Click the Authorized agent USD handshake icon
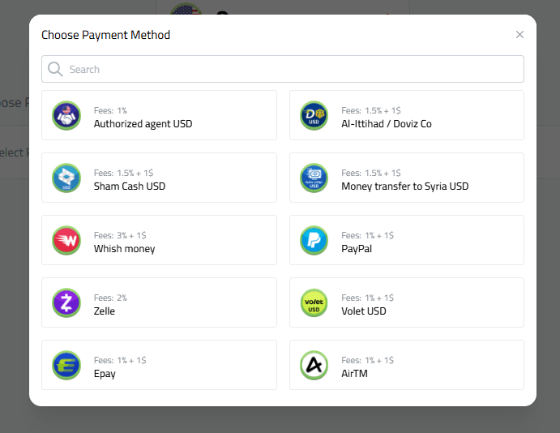The height and width of the screenshot is (433, 560). click(x=66, y=115)
